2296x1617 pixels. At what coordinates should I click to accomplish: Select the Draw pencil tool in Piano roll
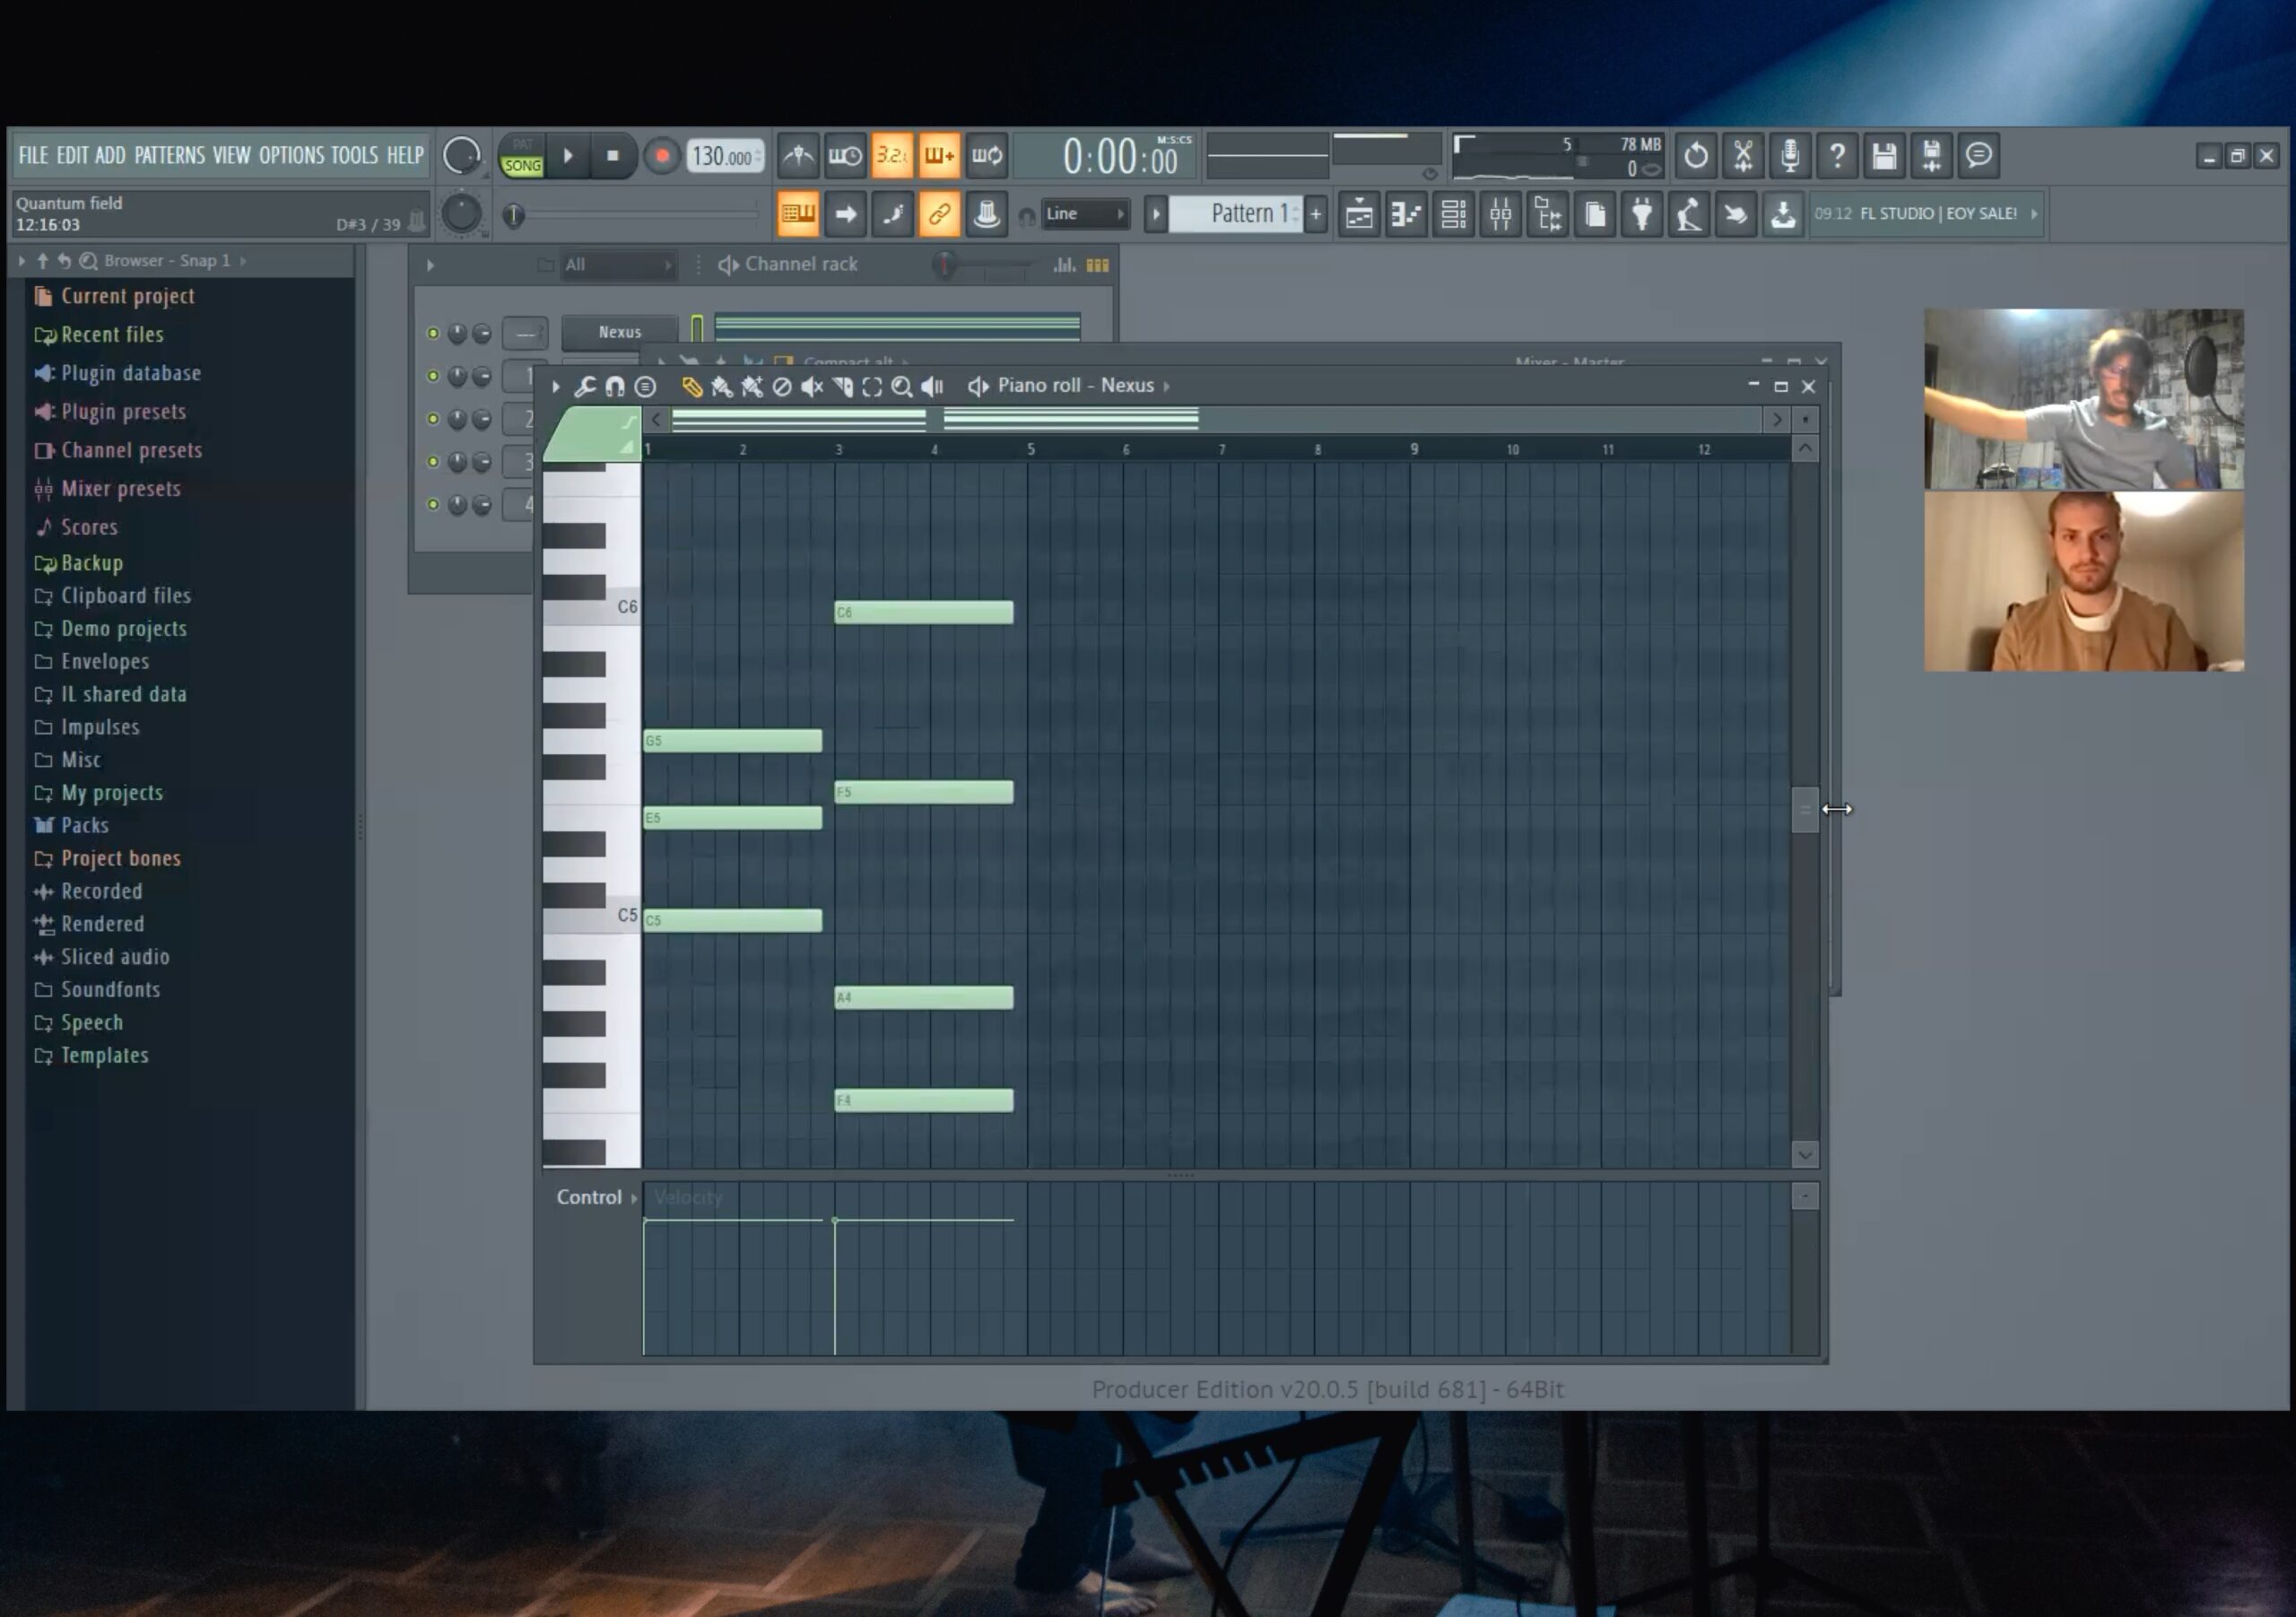pos(691,387)
